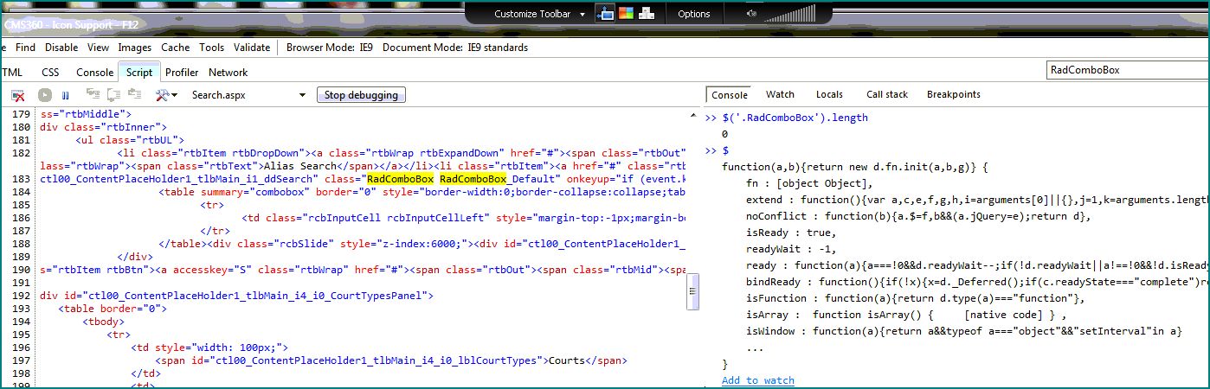
Task: Click the readyWait : -1 console line
Action: tap(788, 249)
